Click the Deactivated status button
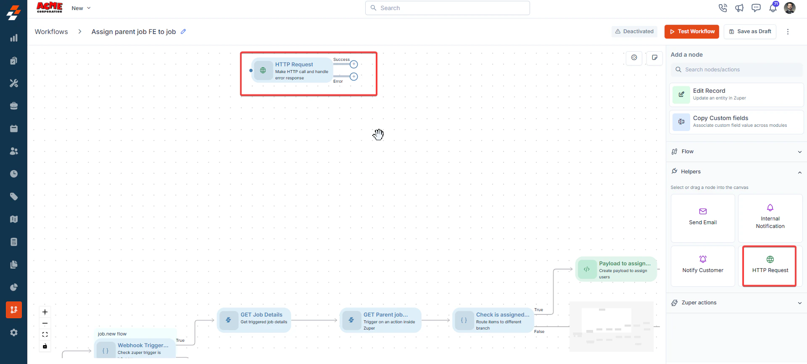 [634, 31]
